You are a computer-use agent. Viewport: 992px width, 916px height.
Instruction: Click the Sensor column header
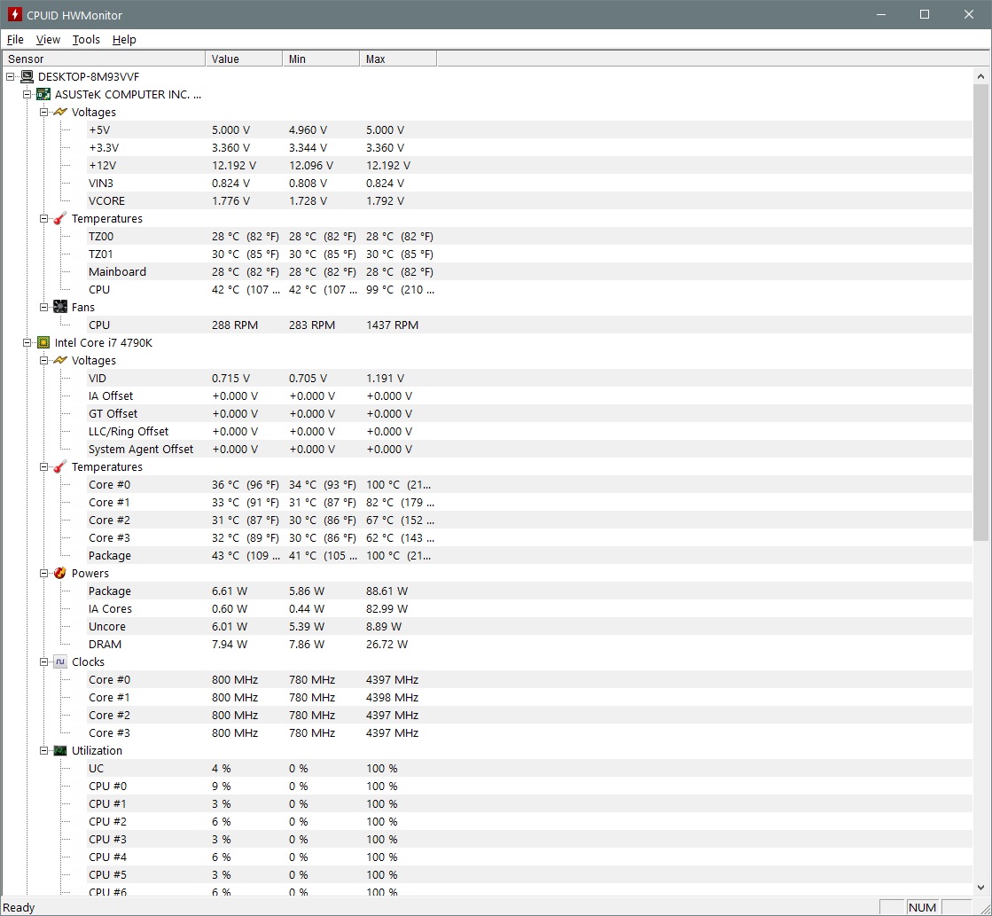pos(104,59)
